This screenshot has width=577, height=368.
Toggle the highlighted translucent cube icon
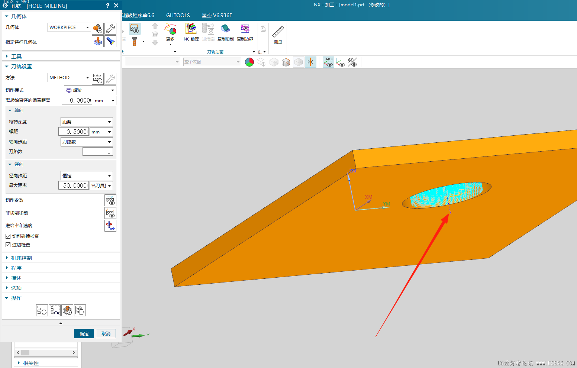[299, 62]
